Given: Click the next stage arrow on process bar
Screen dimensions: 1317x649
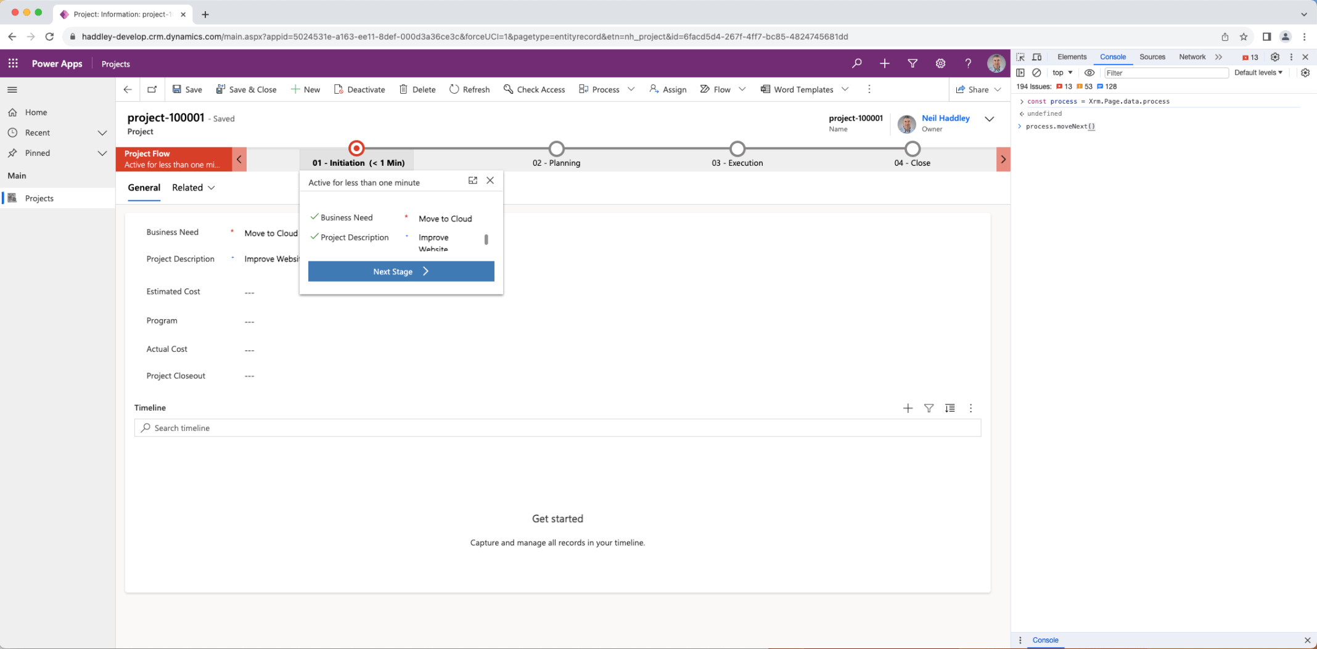Looking at the screenshot, I should tap(1003, 160).
